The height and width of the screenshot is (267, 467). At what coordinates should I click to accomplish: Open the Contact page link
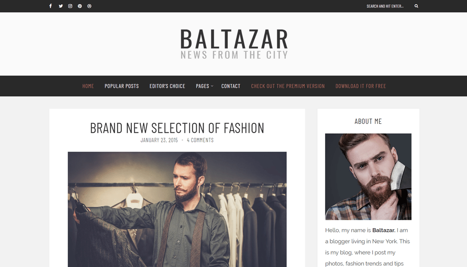coord(231,86)
